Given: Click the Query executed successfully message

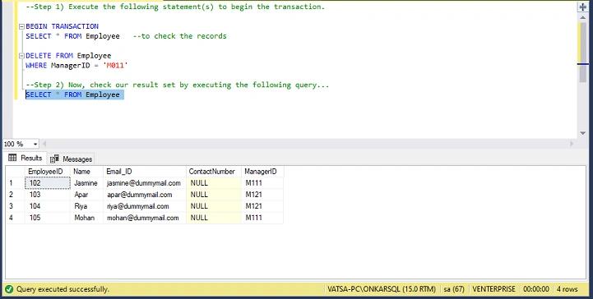Looking at the screenshot, I should pyautogui.click(x=63, y=289).
